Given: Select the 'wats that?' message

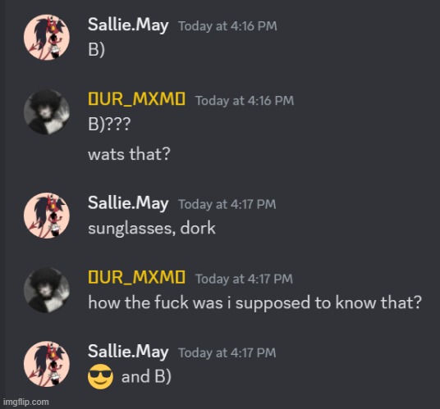Looking at the screenshot, I should [x=129, y=154].
